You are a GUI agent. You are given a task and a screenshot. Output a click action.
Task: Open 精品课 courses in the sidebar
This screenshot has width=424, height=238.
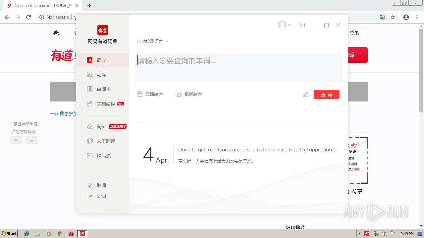103,156
